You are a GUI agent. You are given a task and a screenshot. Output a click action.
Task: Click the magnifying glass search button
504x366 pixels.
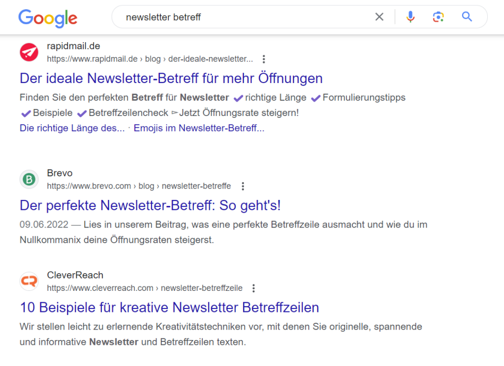point(467,17)
